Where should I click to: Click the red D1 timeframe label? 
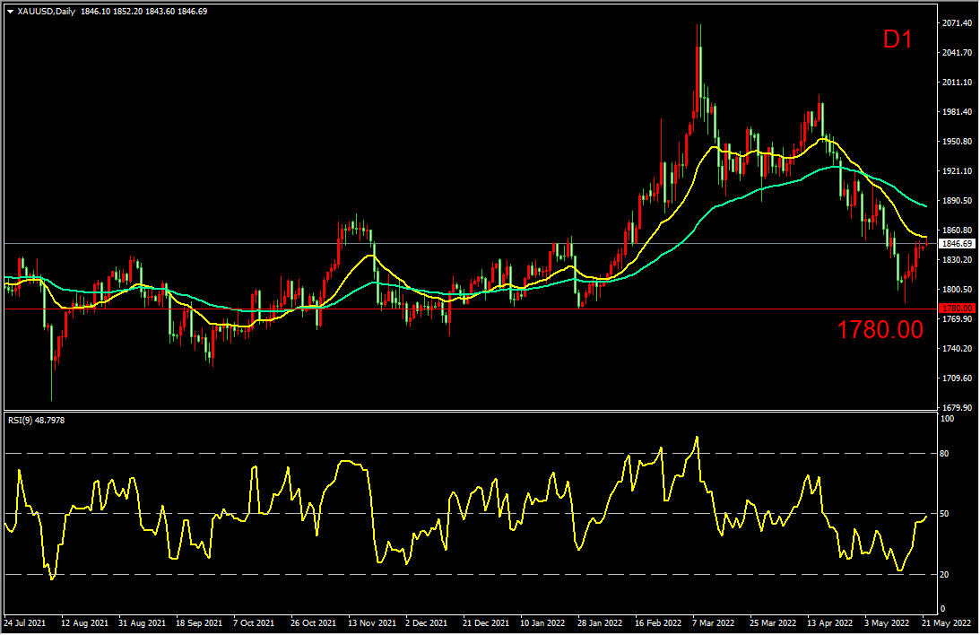click(x=898, y=39)
